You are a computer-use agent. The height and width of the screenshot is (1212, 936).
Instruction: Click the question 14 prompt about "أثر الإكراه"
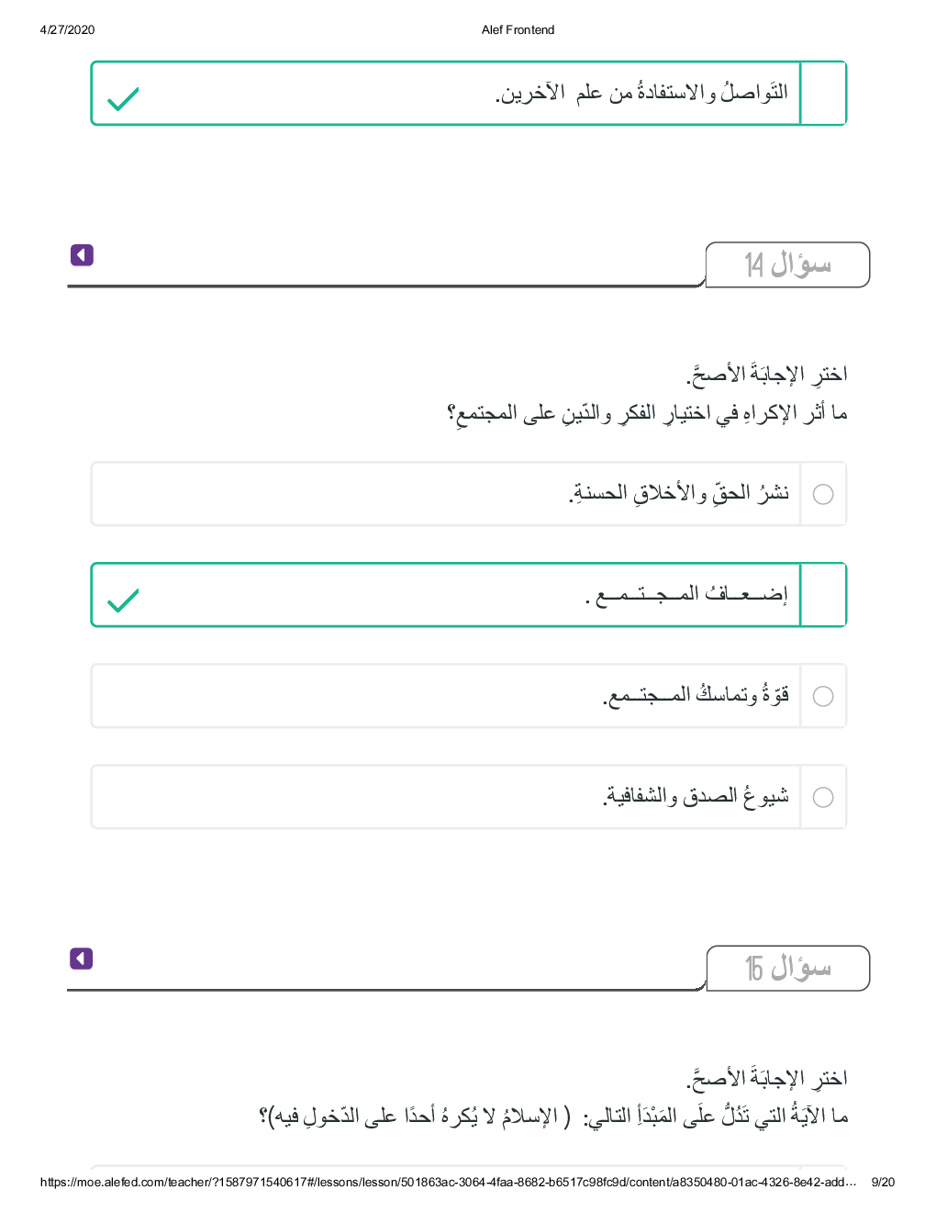pos(647,414)
